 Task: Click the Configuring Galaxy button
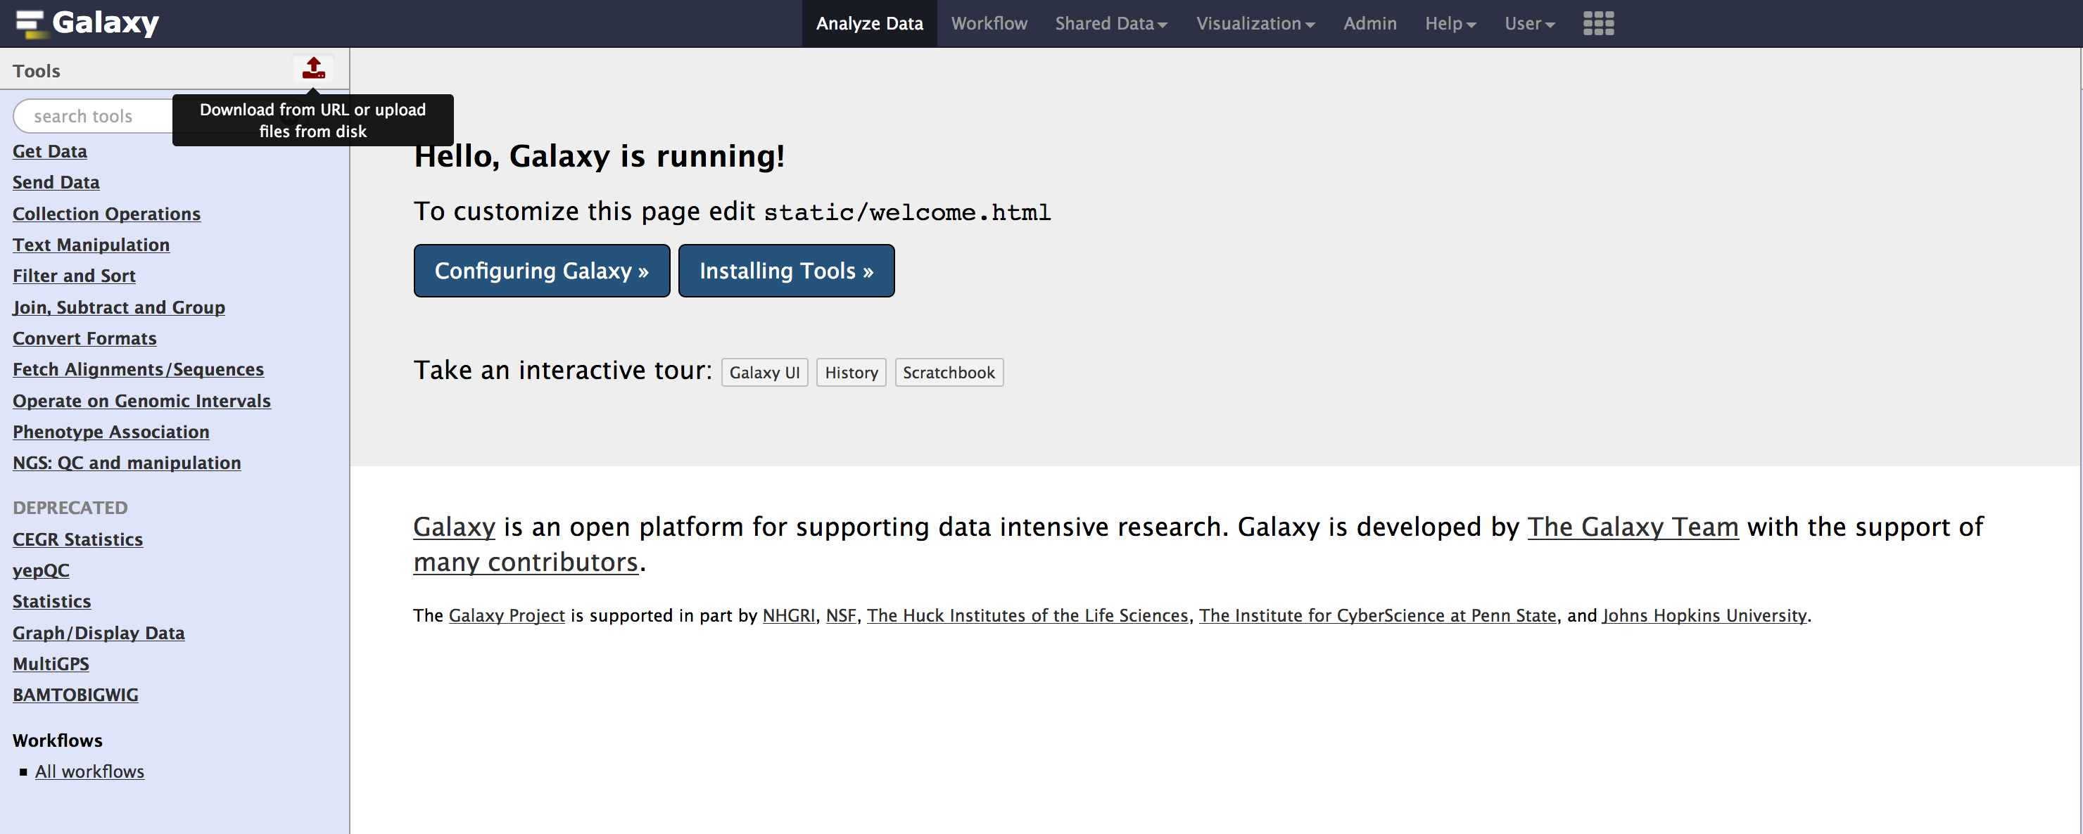point(541,271)
